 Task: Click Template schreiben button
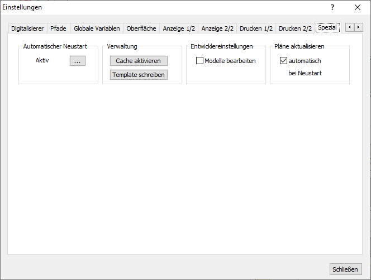139,75
